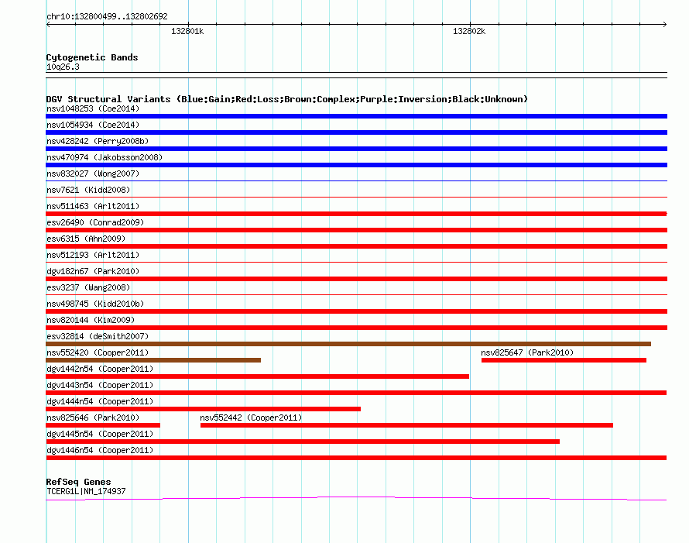Click the 10q26.3 band label
The height and width of the screenshot is (543, 689).
[63, 67]
